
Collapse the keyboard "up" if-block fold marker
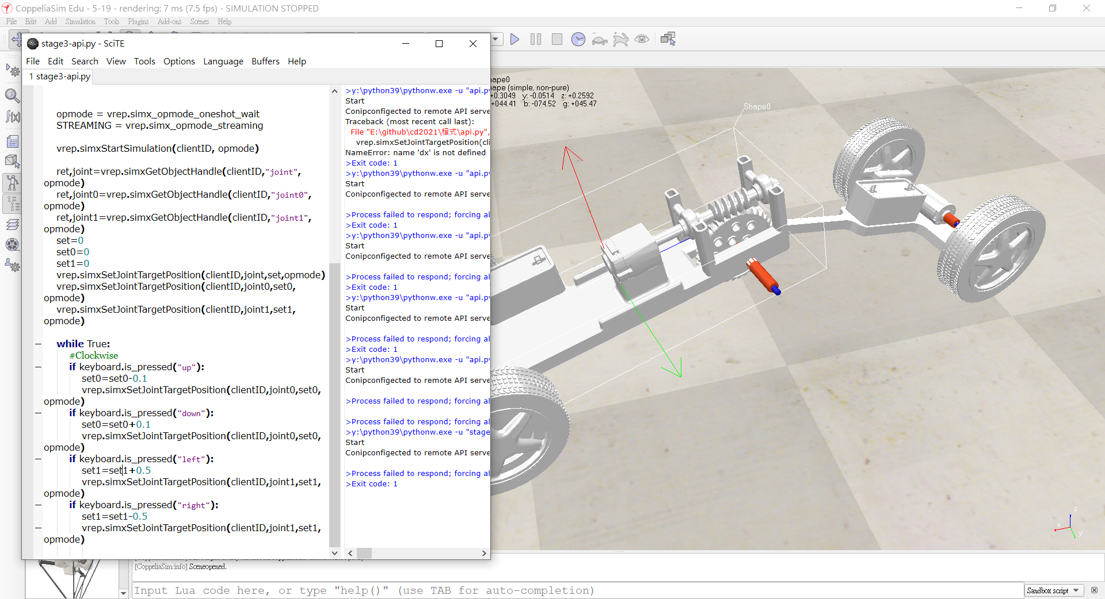pyautogui.click(x=38, y=367)
